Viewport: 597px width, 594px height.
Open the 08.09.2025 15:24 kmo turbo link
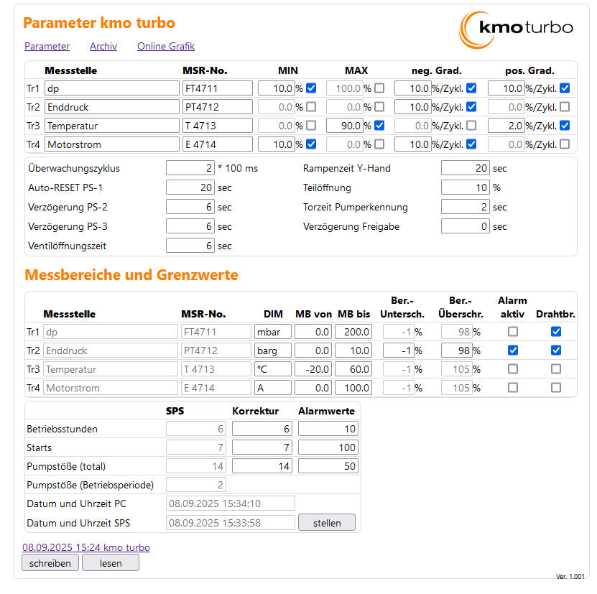click(86, 547)
